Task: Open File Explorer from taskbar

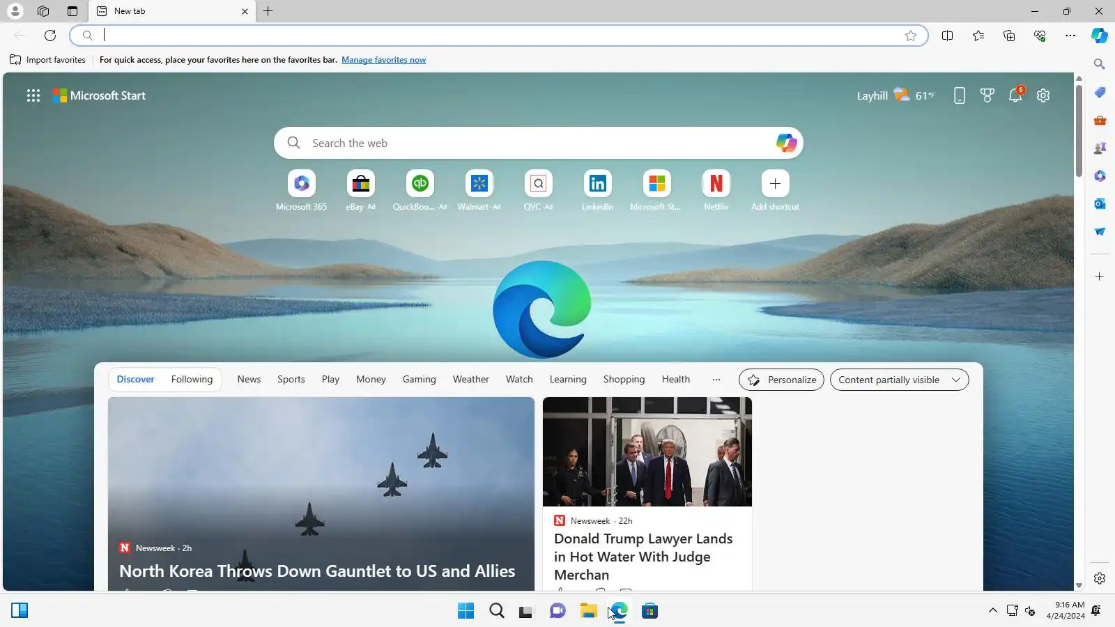Action: click(588, 611)
